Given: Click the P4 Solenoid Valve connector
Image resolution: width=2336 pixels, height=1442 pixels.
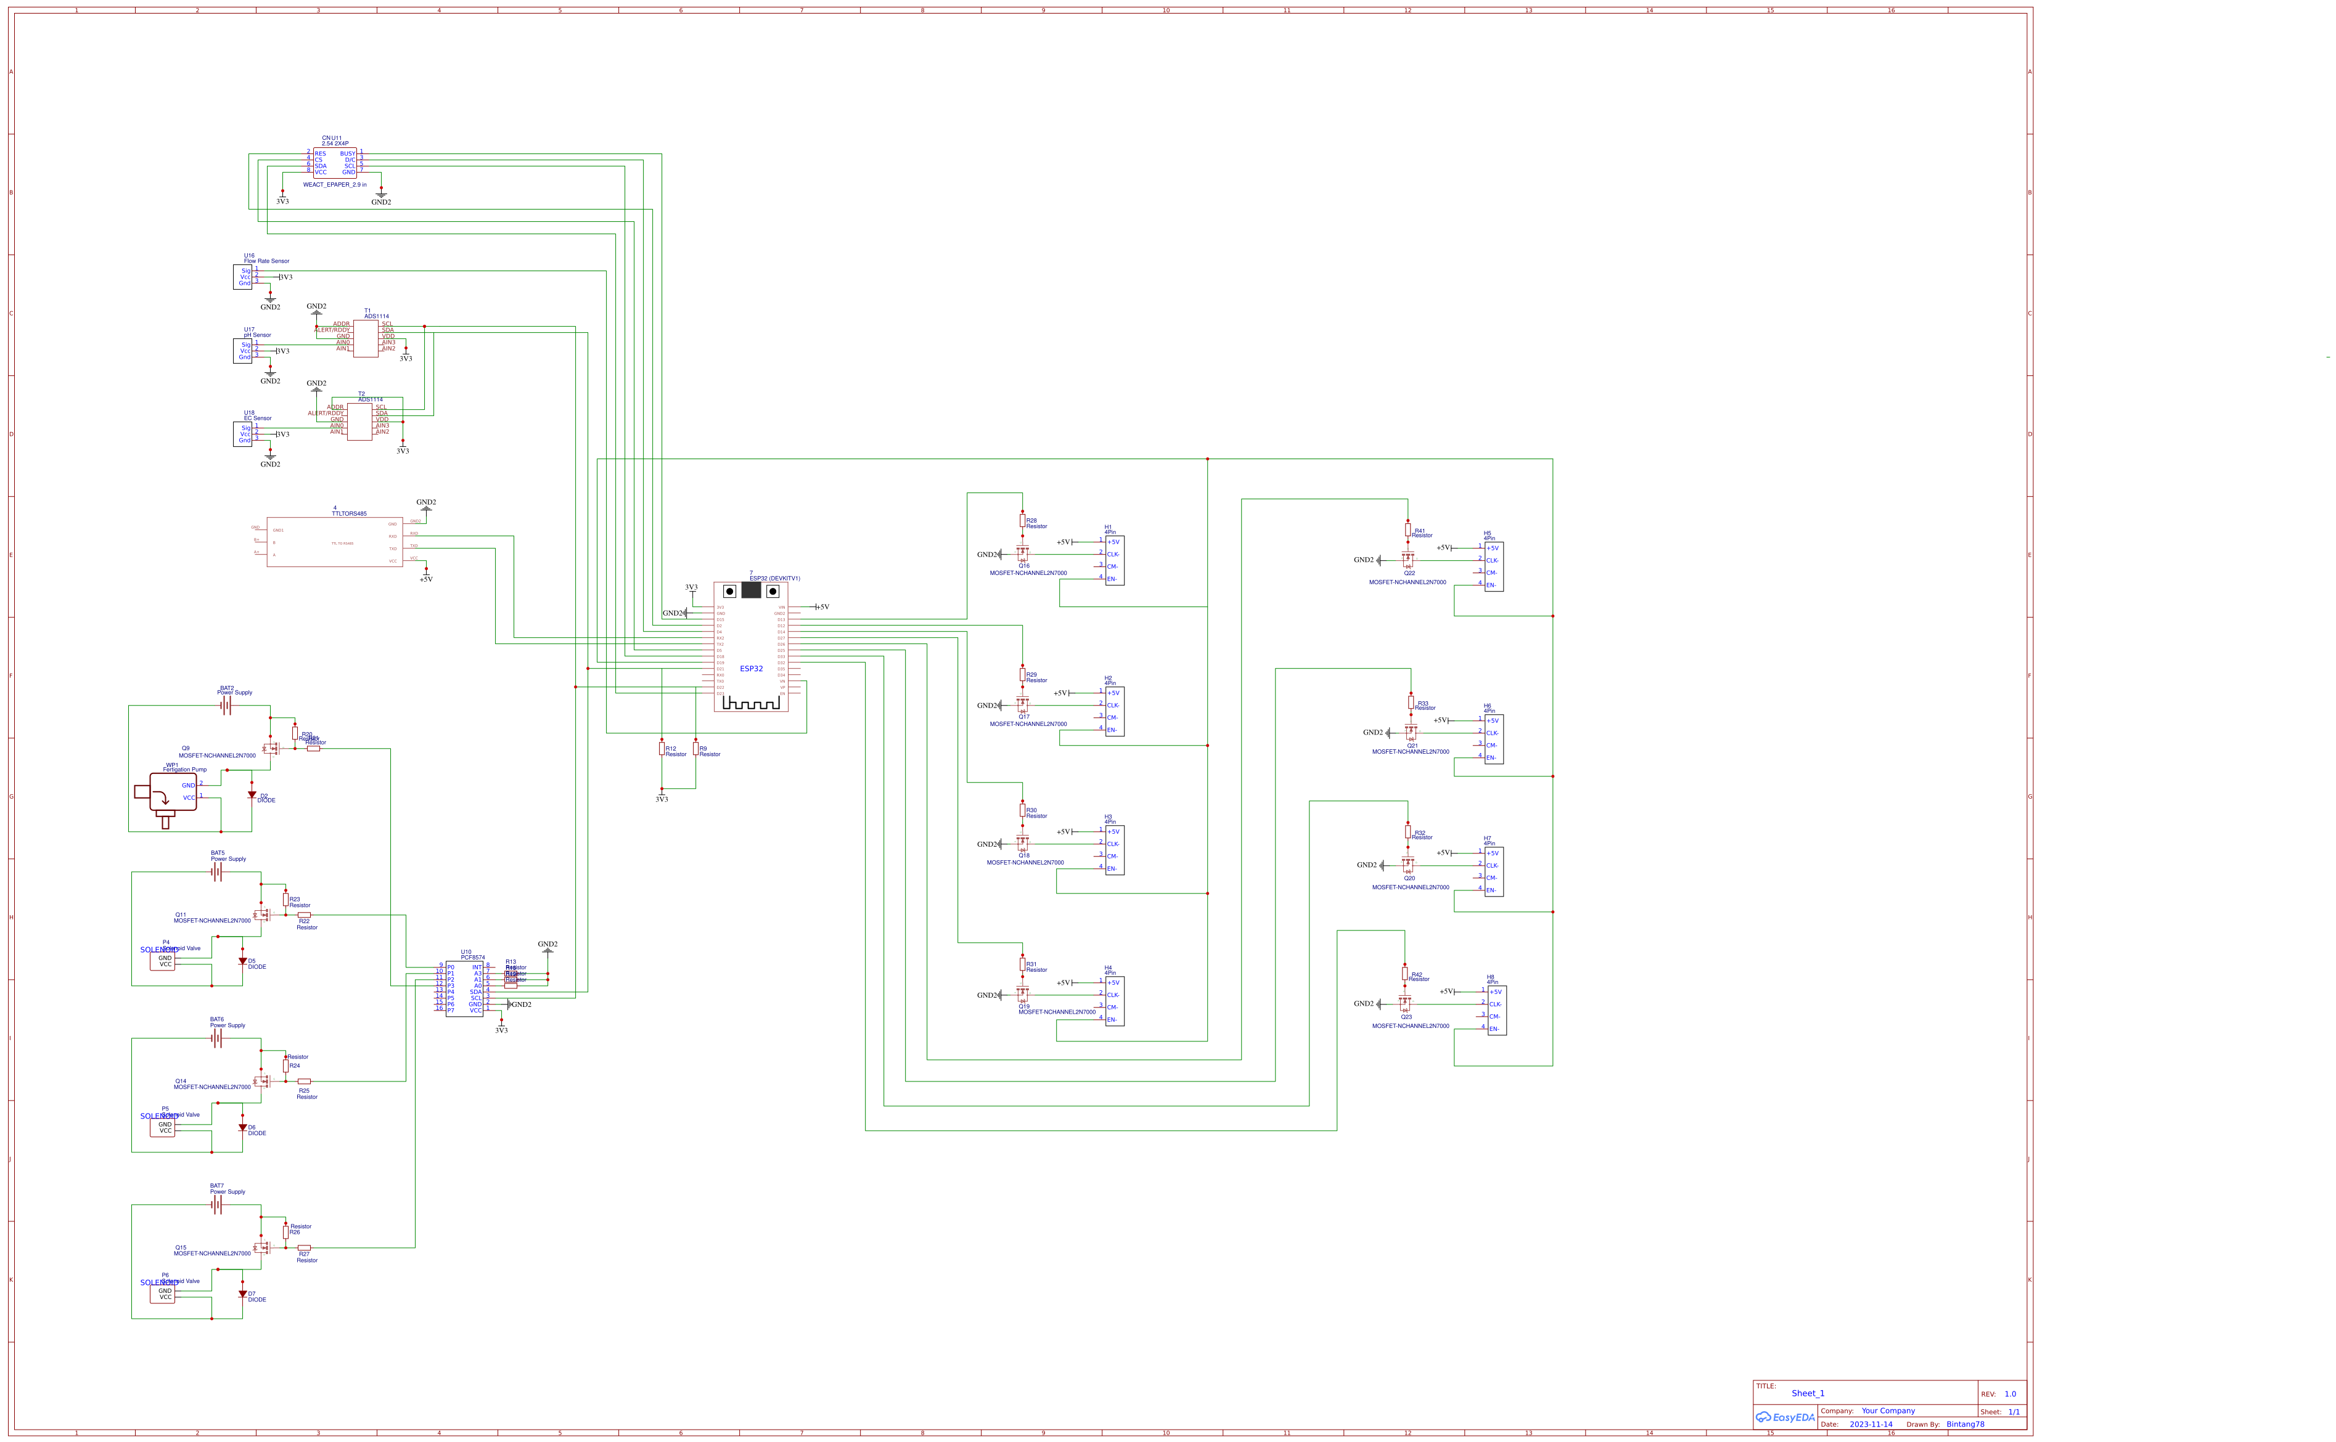Looking at the screenshot, I should point(163,960).
